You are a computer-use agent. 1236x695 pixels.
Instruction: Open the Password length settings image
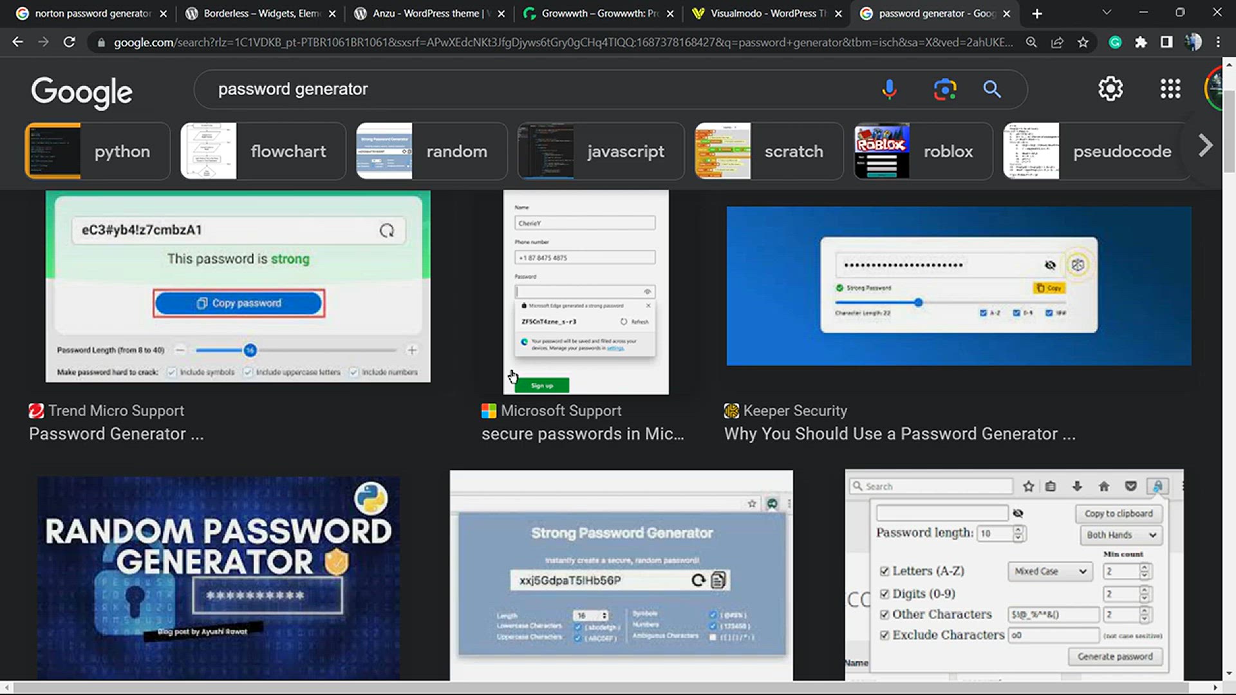point(1014,574)
